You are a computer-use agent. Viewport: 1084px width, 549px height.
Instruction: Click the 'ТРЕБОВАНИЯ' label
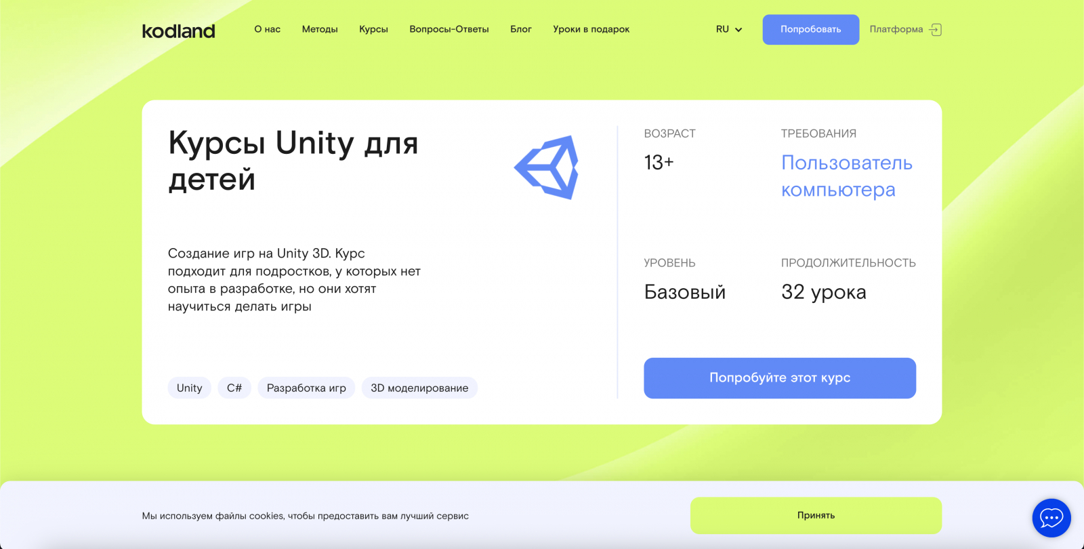819,134
